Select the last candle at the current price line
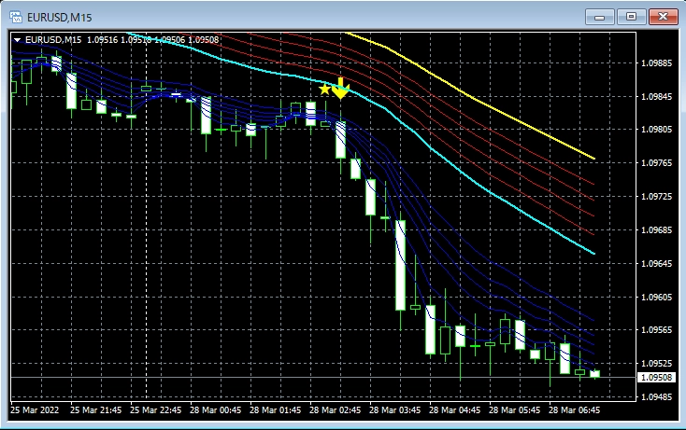This screenshot has height=430, width=686. [x=593, y=374]
